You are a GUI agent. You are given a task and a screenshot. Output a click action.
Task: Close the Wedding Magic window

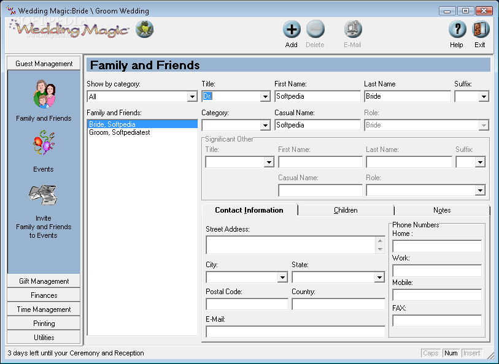tap(484, 11)
